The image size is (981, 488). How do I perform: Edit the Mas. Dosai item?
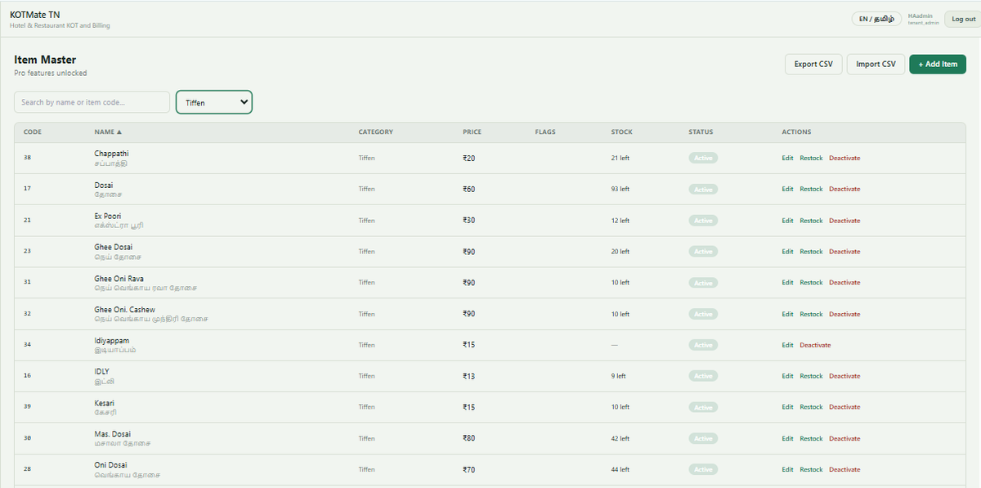787,439
